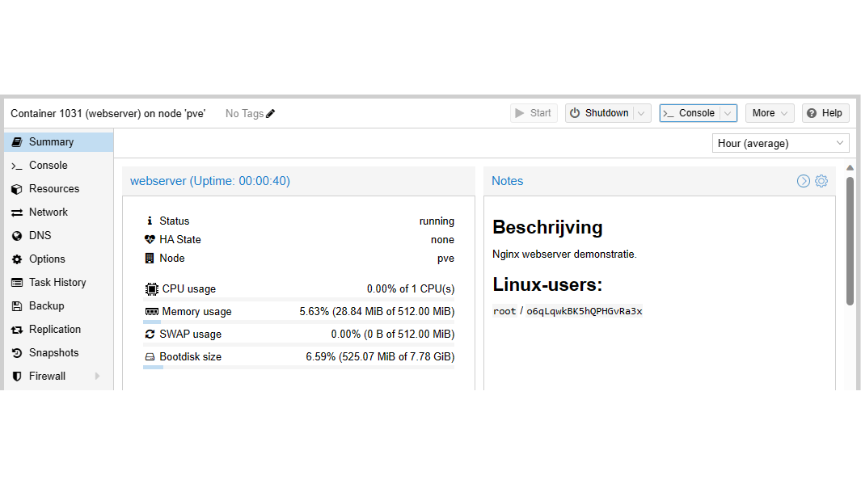
Task: Click the Help question mark button
Action: pos(825,113)
